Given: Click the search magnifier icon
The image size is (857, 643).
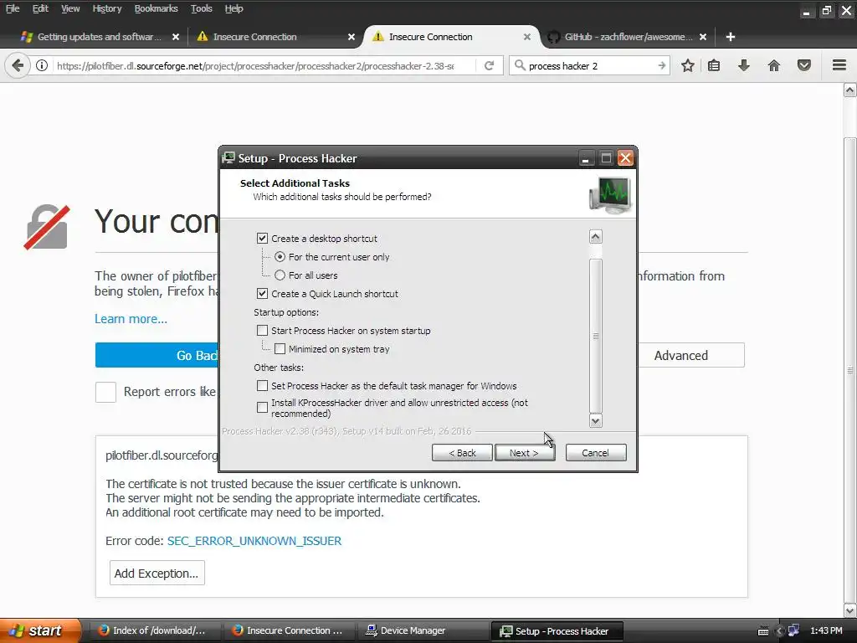Looking at the screenshot, I should point(520,65).
